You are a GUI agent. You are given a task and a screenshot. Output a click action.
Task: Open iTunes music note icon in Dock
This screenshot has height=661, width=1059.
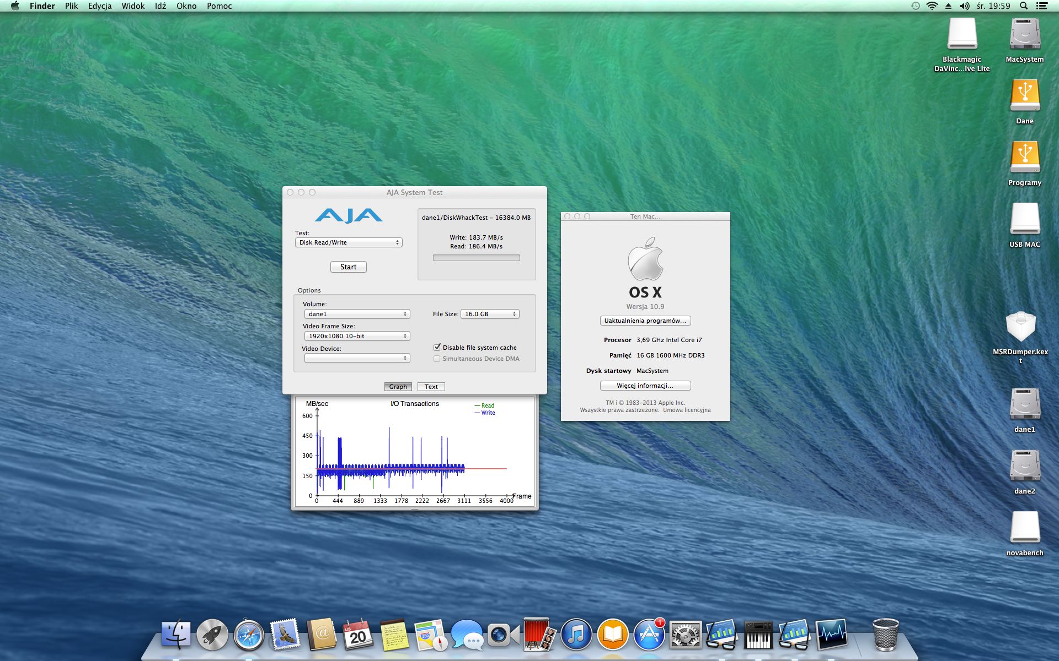point(576,635)
